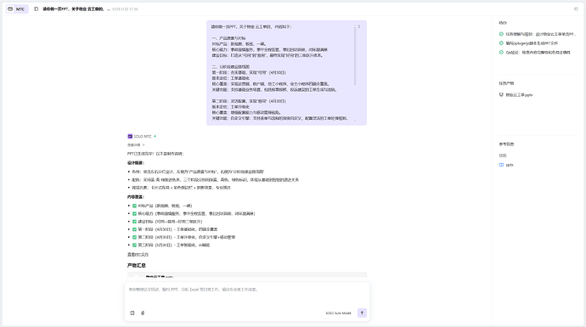Click the paperclip attachment icon
This screenshot has height=327, width=586.
(143, 313)
